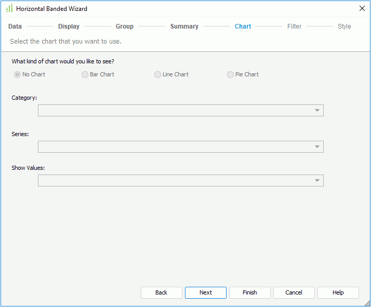Go to the Data wizard step
This screenshot has height=307, width=371.
coord(15,26)
